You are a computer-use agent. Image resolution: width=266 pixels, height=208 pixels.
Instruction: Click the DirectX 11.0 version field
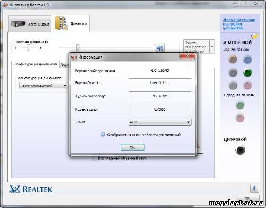click(160, 82)
